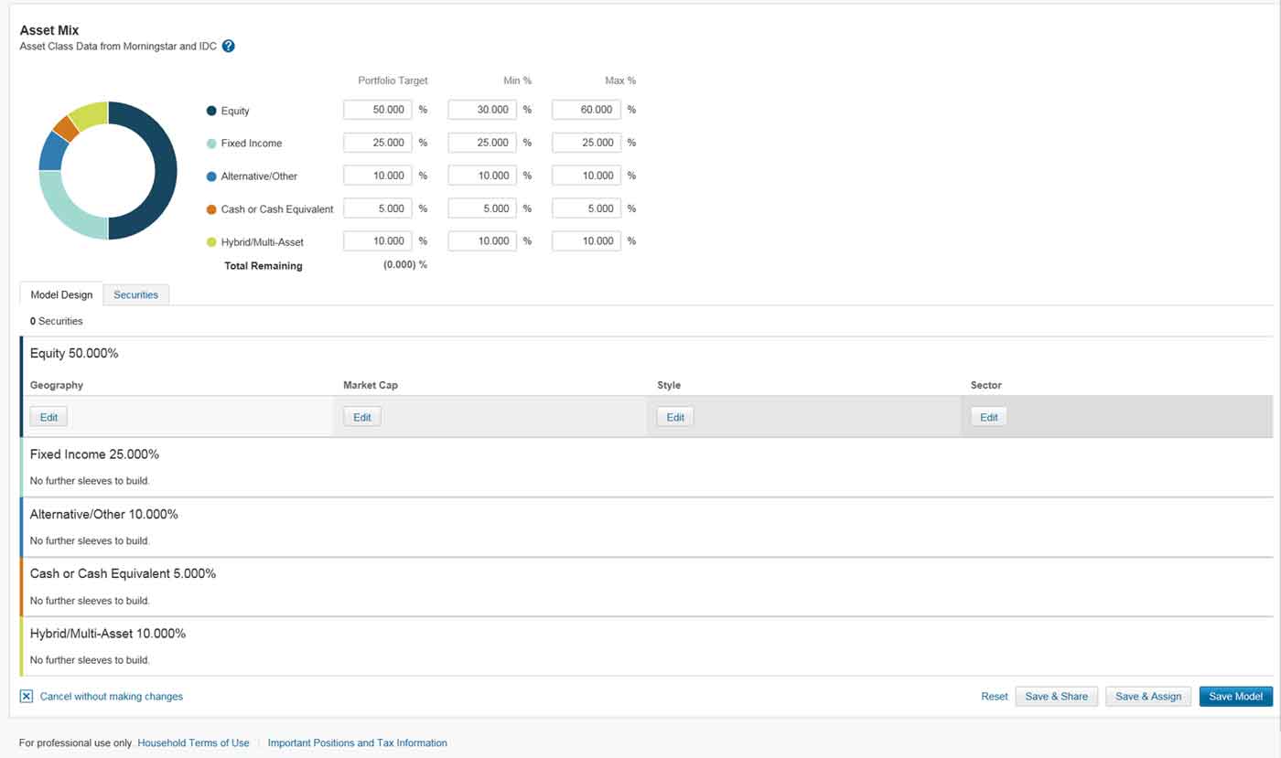Image resolution: width=1281 pixels, height=758 pixels.
Task: Click the Equity Portfolio Target field
Action: click(x=378, y=110)
